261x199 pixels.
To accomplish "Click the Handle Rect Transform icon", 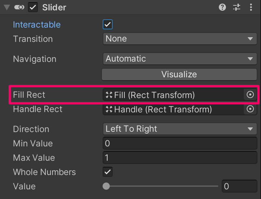I will click(x=109, y=109).
